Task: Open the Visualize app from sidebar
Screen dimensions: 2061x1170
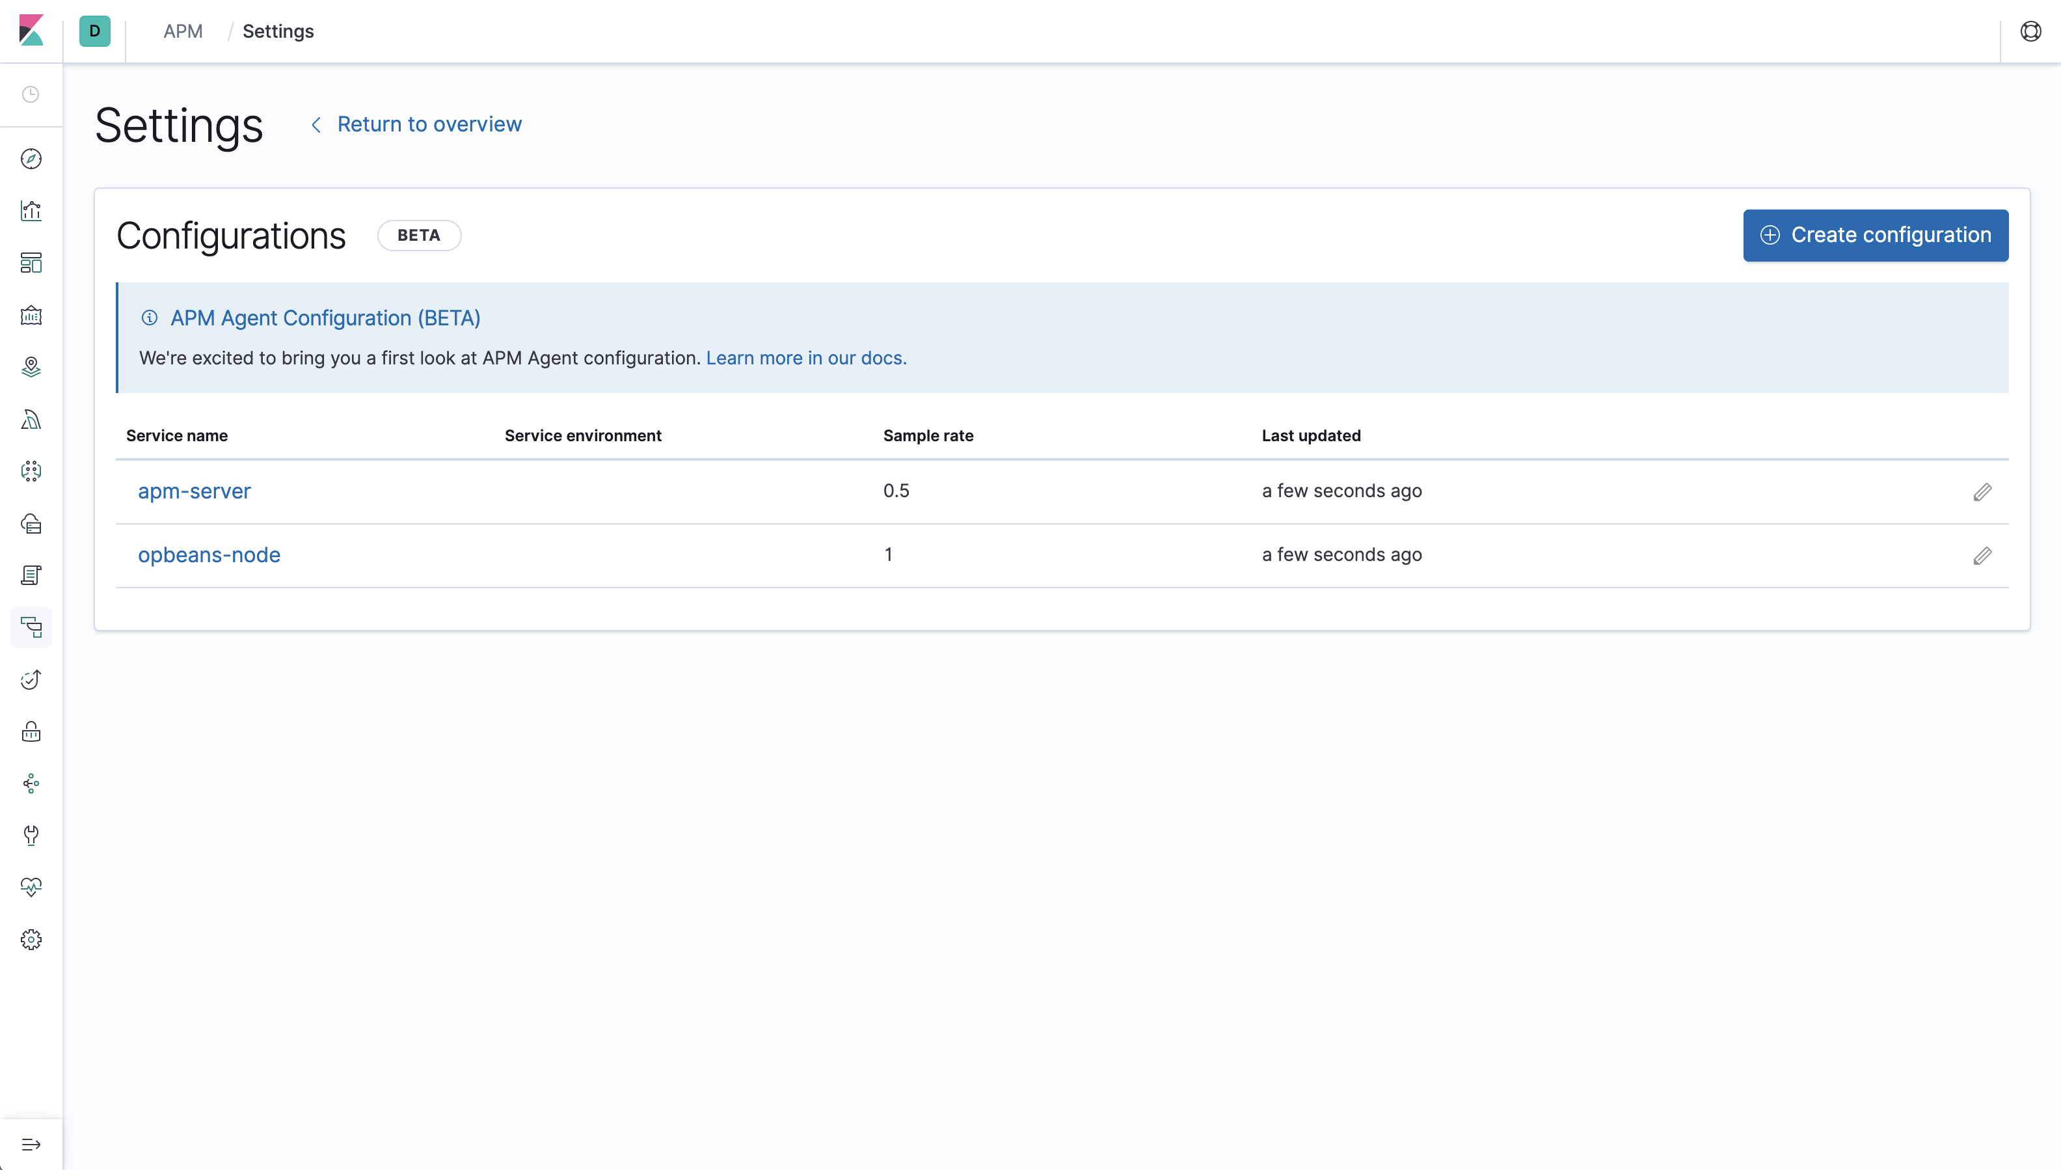Action: (31, 211)
